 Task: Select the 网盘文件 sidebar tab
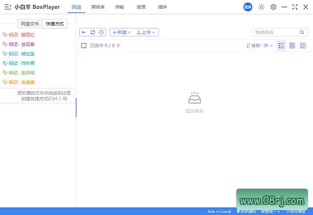pyautogui.click(x=30, y=24)
